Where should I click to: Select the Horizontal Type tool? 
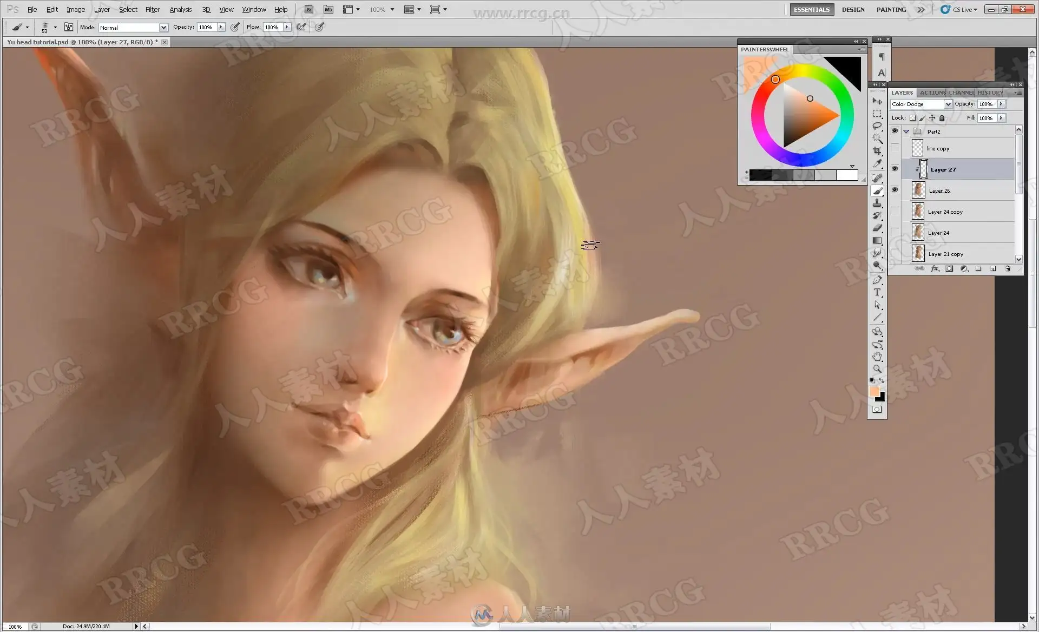click(877, 292)
